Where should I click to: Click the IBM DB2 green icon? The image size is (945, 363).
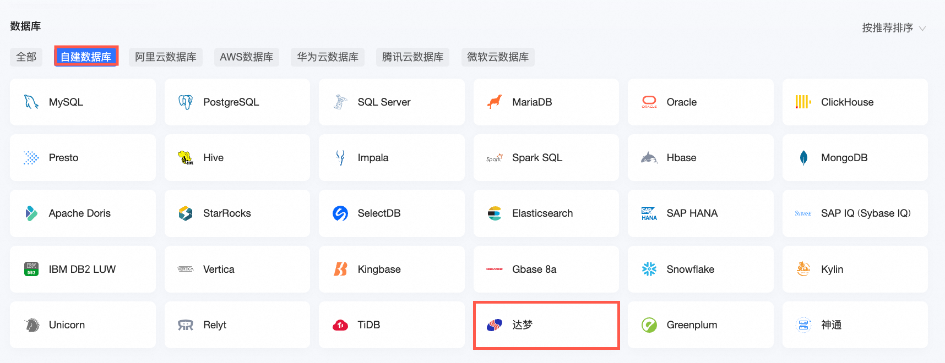point(31,269)
